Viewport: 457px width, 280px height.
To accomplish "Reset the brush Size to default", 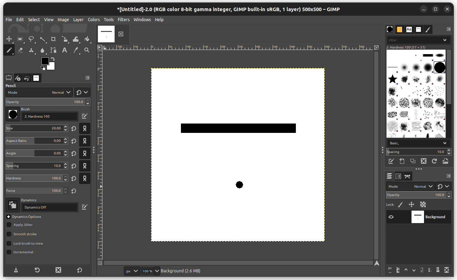I will pyautogui.click(x=74, y=128).
